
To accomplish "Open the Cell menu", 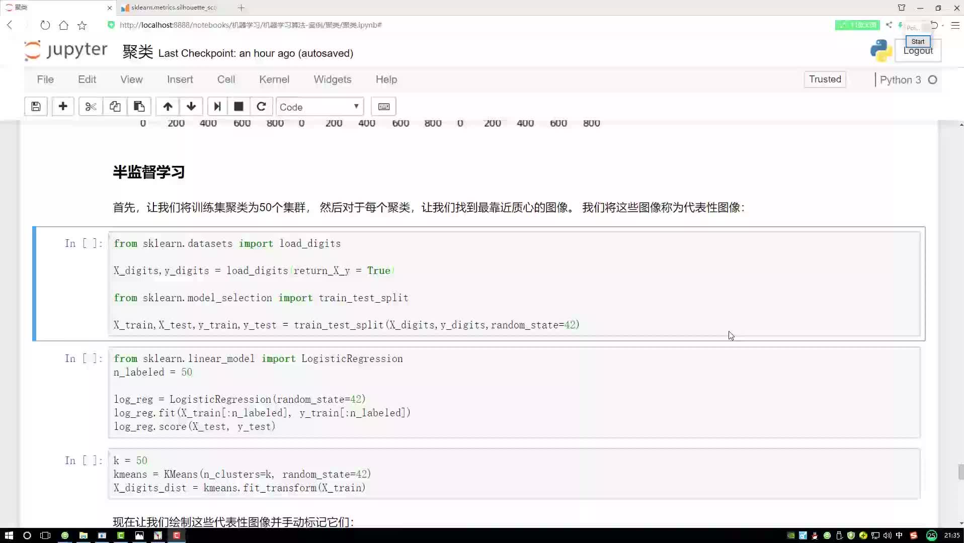I will [x=226, y=79].
